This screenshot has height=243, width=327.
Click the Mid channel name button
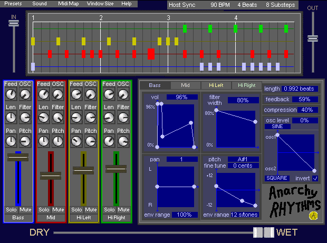point(51,218)
